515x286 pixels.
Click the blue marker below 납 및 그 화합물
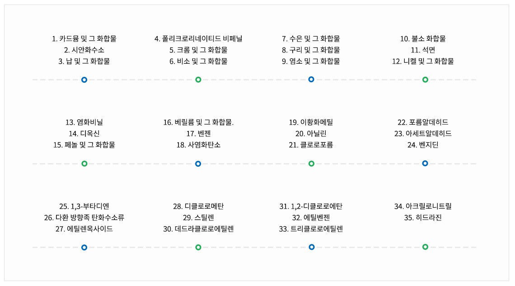[84, 80]
